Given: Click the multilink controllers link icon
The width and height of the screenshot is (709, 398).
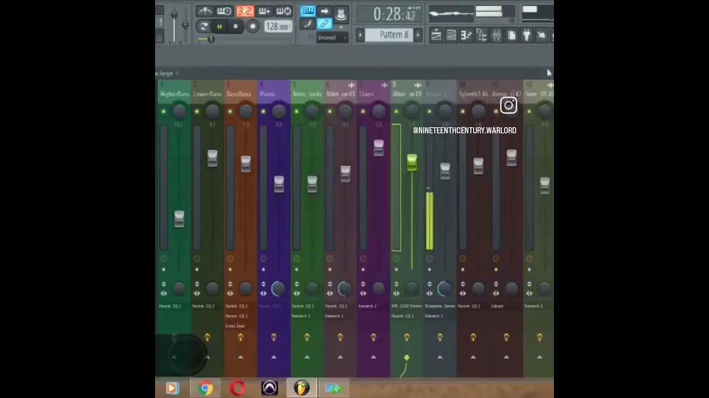Looking at the screenshot, I should (325, 24).
